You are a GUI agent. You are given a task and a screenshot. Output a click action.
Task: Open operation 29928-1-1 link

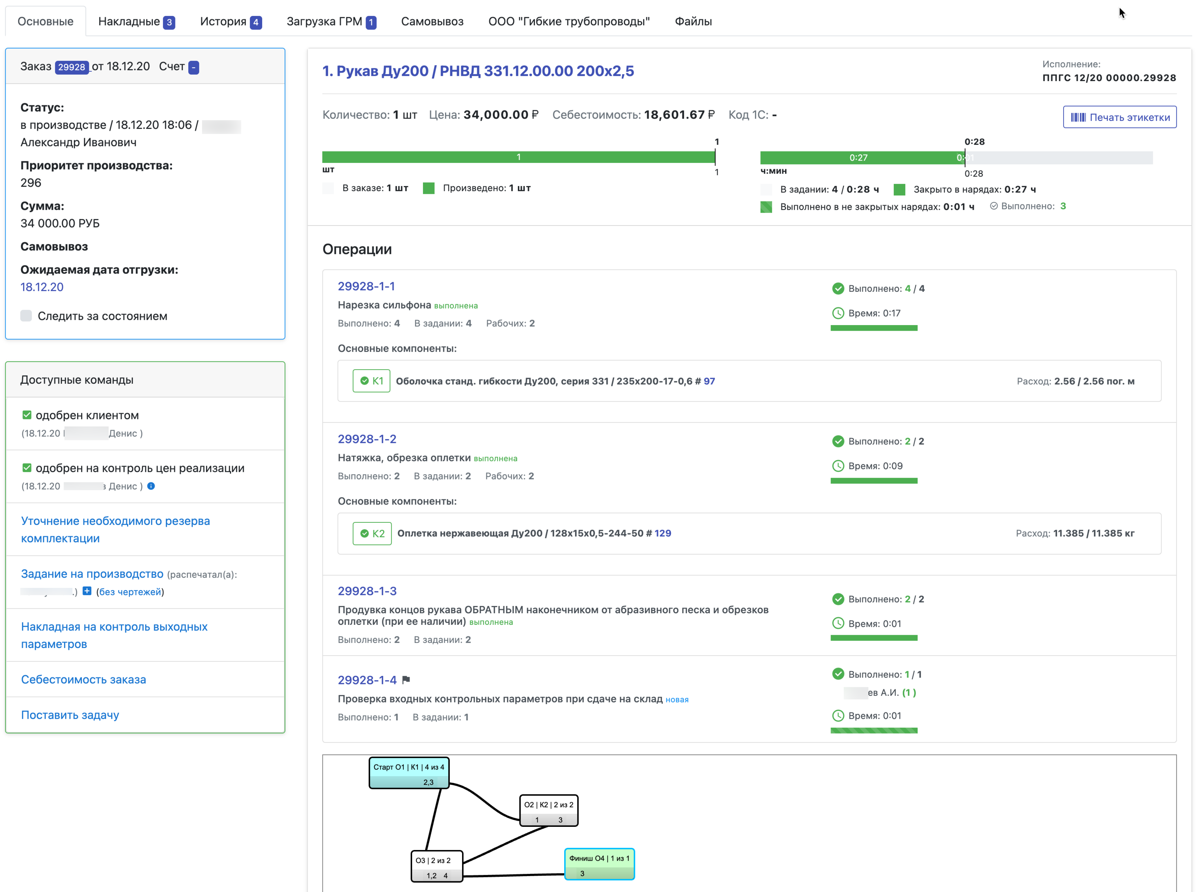366,286
